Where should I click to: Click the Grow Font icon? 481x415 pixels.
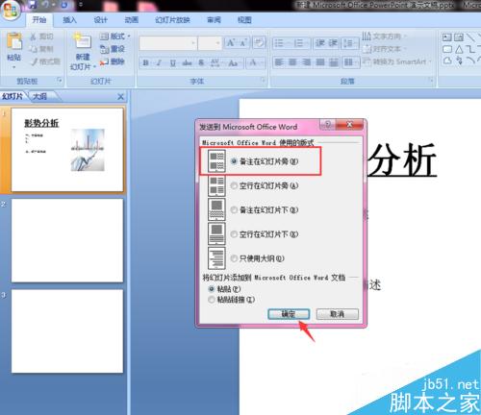230,42
